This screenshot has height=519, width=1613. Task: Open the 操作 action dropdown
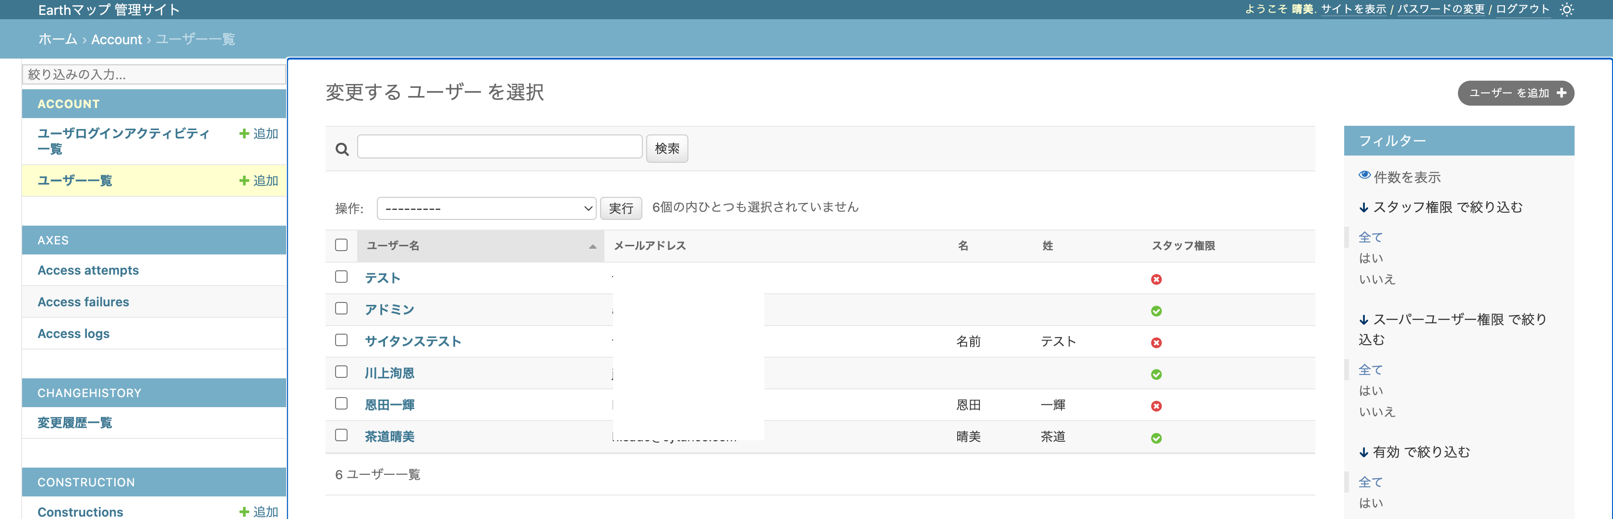click(486, 208)
